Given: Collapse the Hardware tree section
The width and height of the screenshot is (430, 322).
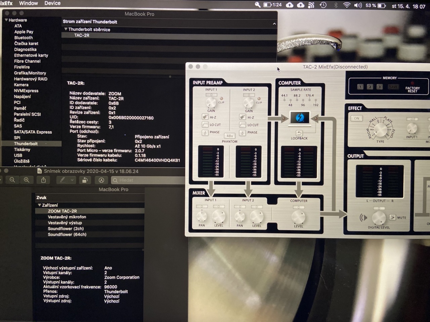Looking at the screenshot, I should tap(6, 20).
